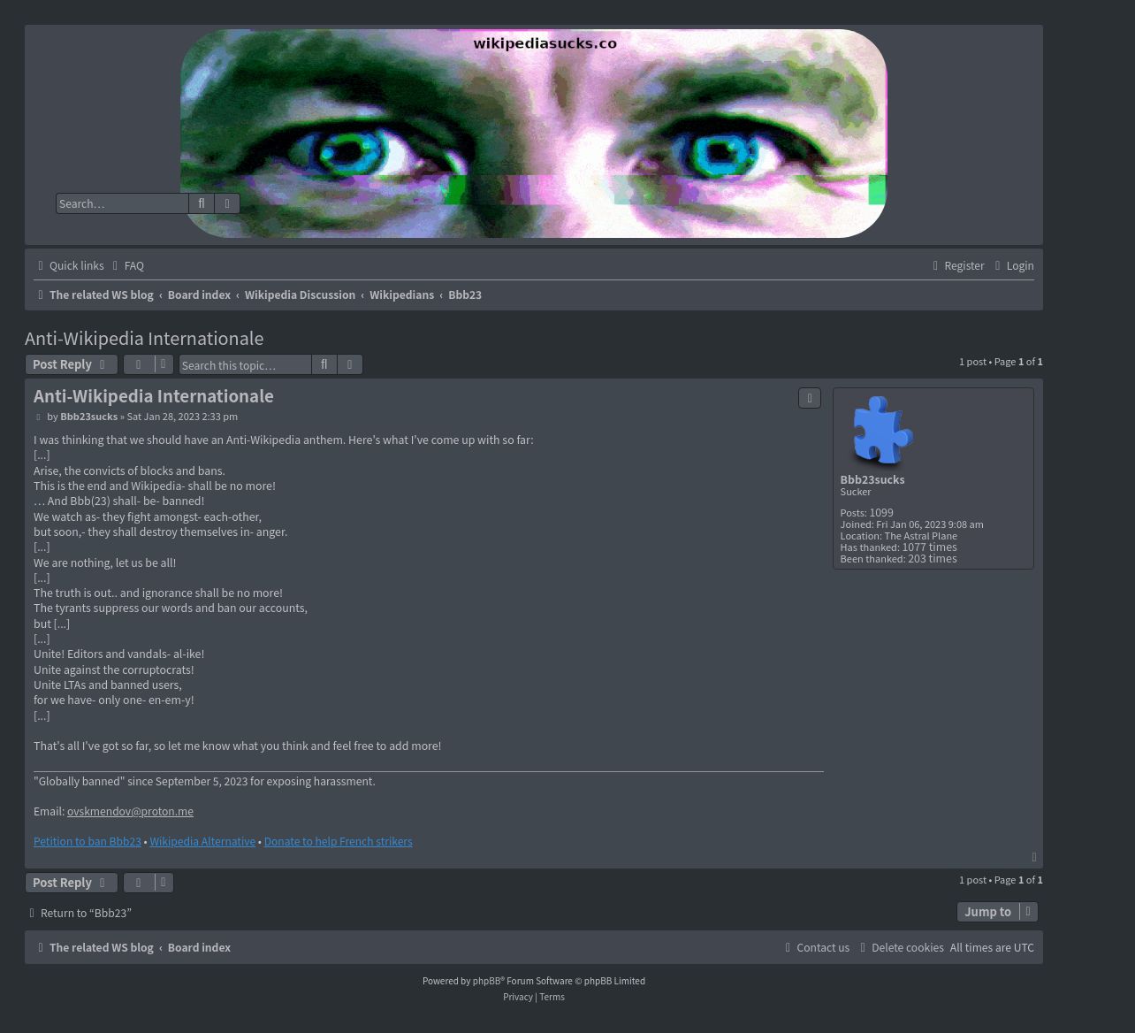
Task: Click Return to “Bbb23” link
Action: [x=80, y=913]
